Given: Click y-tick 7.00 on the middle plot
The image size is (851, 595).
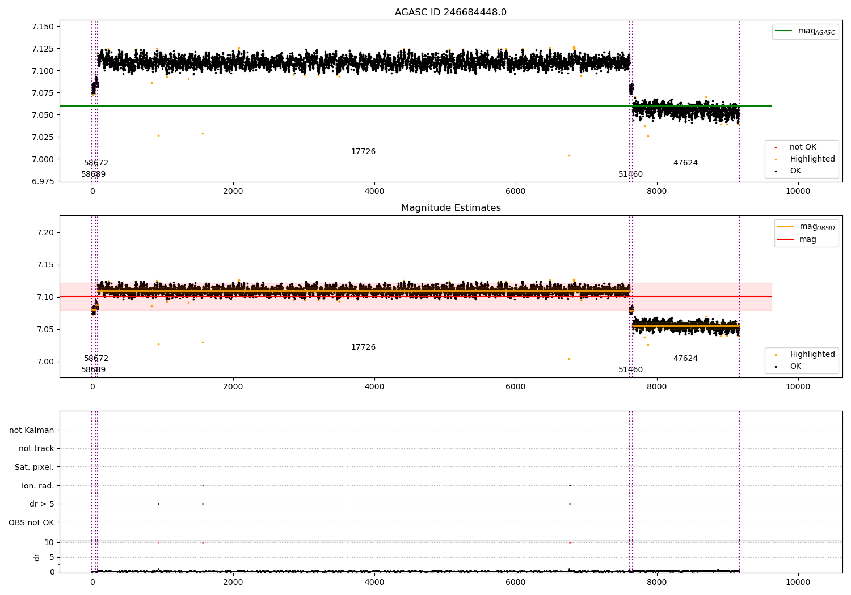Looking at the screenshot, I should (x=45, y=362).
